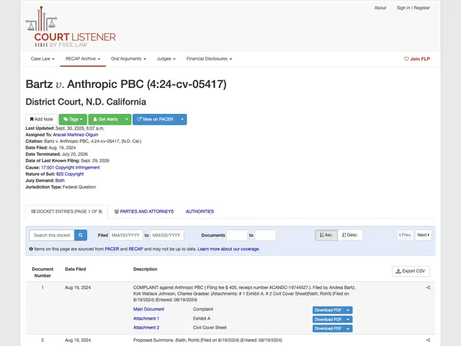Click the Bartz v. Anthropic PBC heading
461x346 pixels.
[x=126, y=84]
